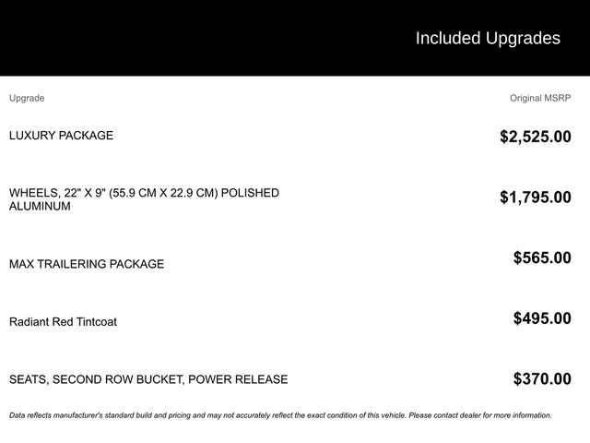Click the $565.00 price
Image resolution: width=590 pixels, height=443 pixels.
tap(542, 257)
